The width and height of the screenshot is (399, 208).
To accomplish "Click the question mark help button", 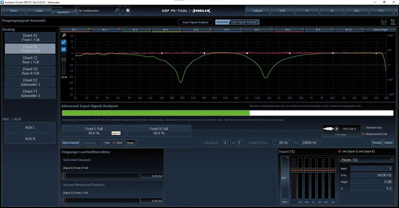I will coord(396,11).
